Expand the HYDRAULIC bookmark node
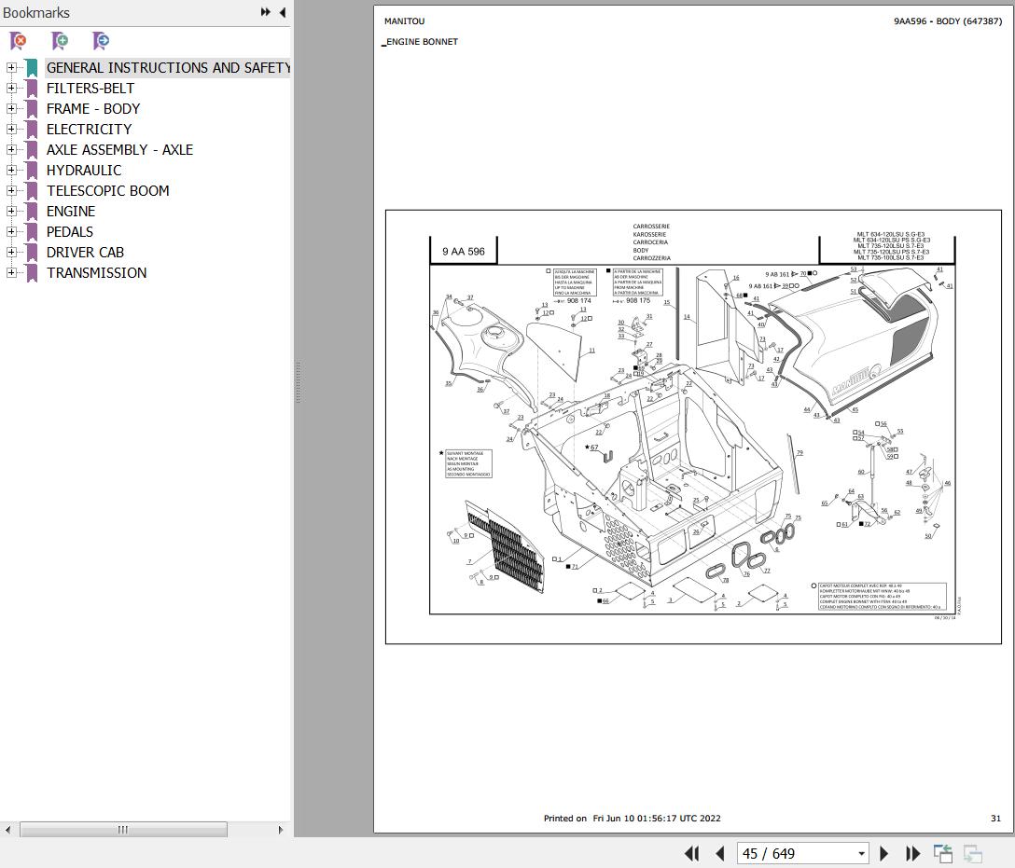The height and width of the screenshot is (868, 1015). click(11, 170)
